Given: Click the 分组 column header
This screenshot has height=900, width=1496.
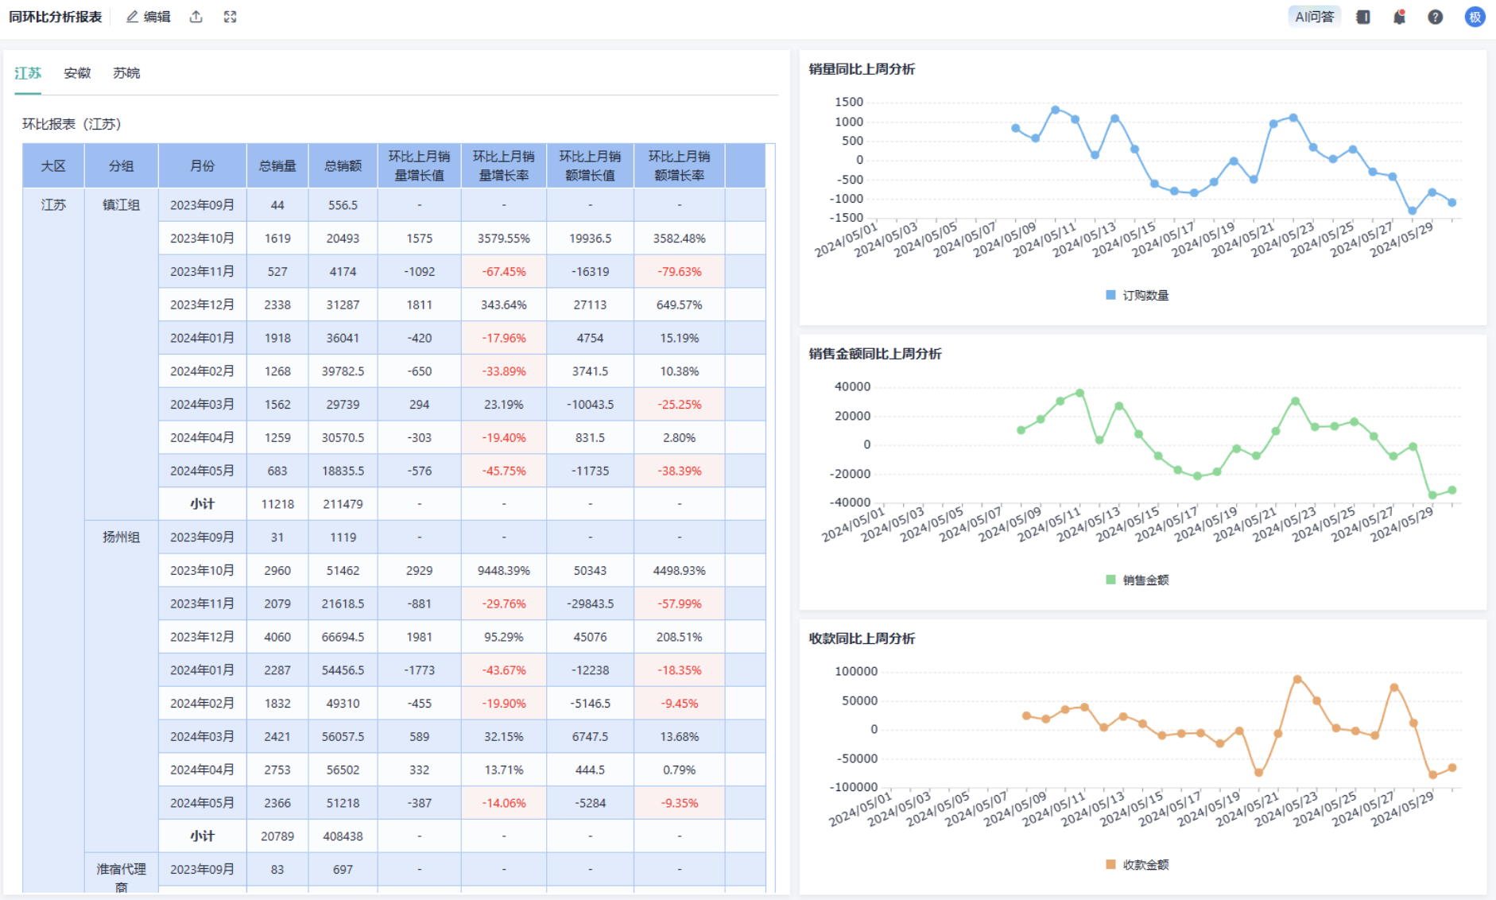Looking at the screenshot, I should pos(122,166).
